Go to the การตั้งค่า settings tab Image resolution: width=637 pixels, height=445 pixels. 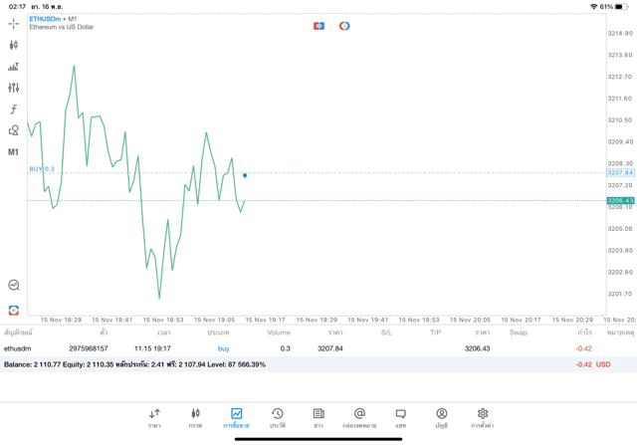click(x=482, y=417)
